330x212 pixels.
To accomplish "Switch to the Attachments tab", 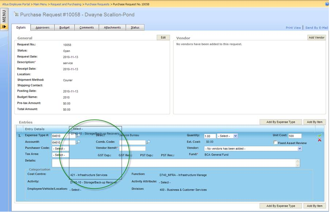I will (x=112, y=28).
